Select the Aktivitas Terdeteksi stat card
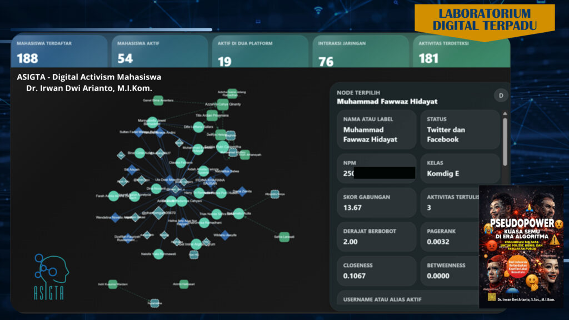The image size is (569, 320). pos(461,53)
